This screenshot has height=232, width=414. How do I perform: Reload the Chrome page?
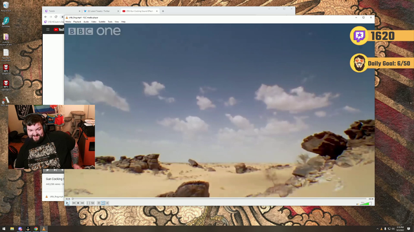[x=56, y=17]
